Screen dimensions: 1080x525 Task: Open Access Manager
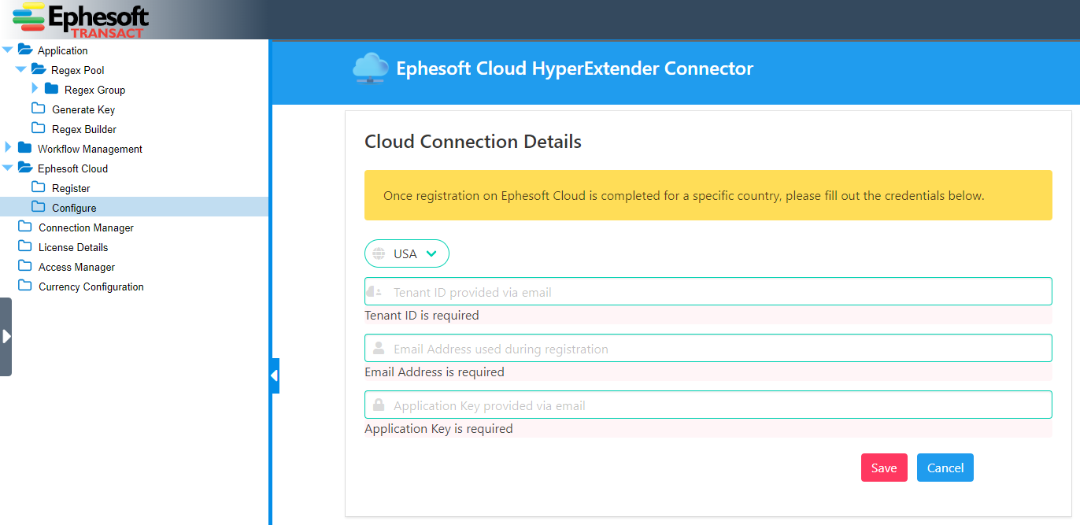77,267
